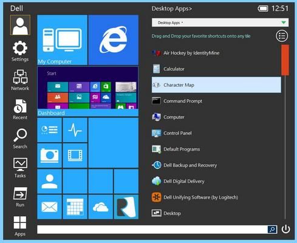Image resolution: width=297 pixels, height=243 pixels.
Task: Open the film strip video tile
Action: pos(75,156)
